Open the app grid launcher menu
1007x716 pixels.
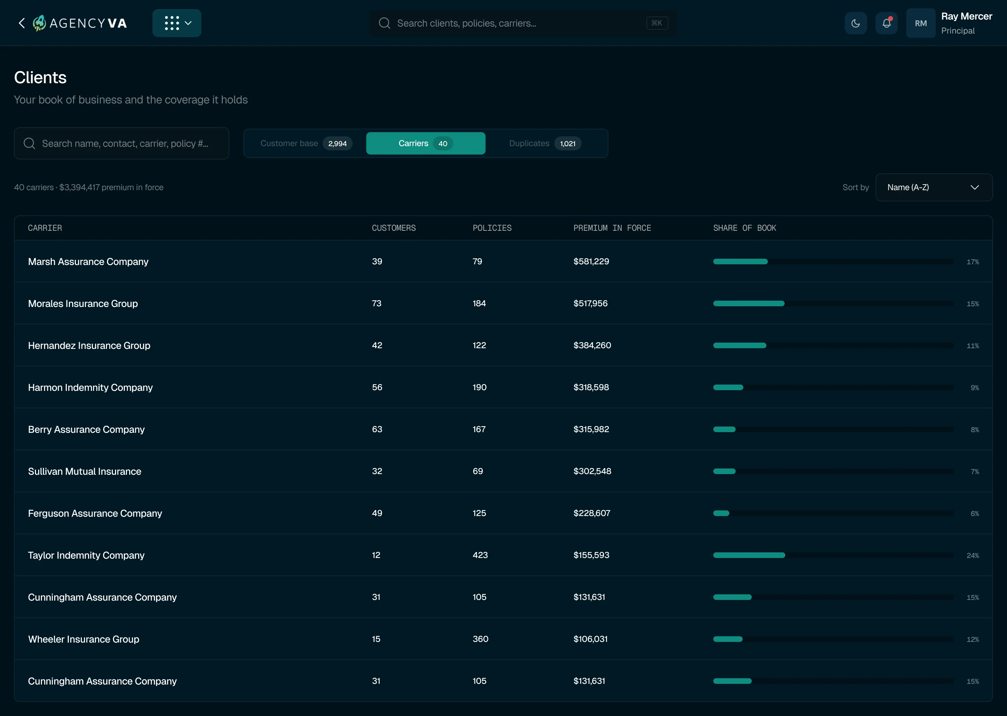[x=177, y=23]
